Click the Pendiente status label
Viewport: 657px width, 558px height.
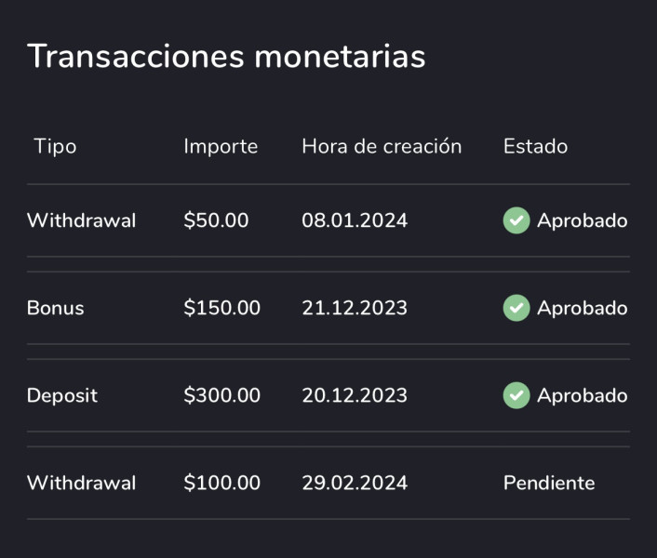549,483
